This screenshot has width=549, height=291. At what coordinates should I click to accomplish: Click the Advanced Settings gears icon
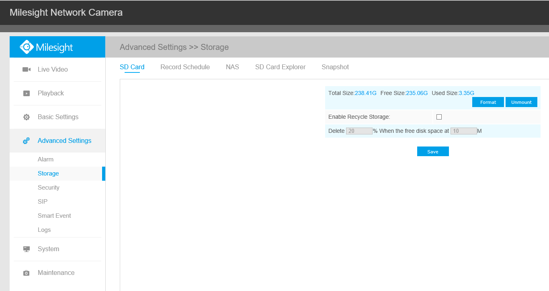pos(27,141)
